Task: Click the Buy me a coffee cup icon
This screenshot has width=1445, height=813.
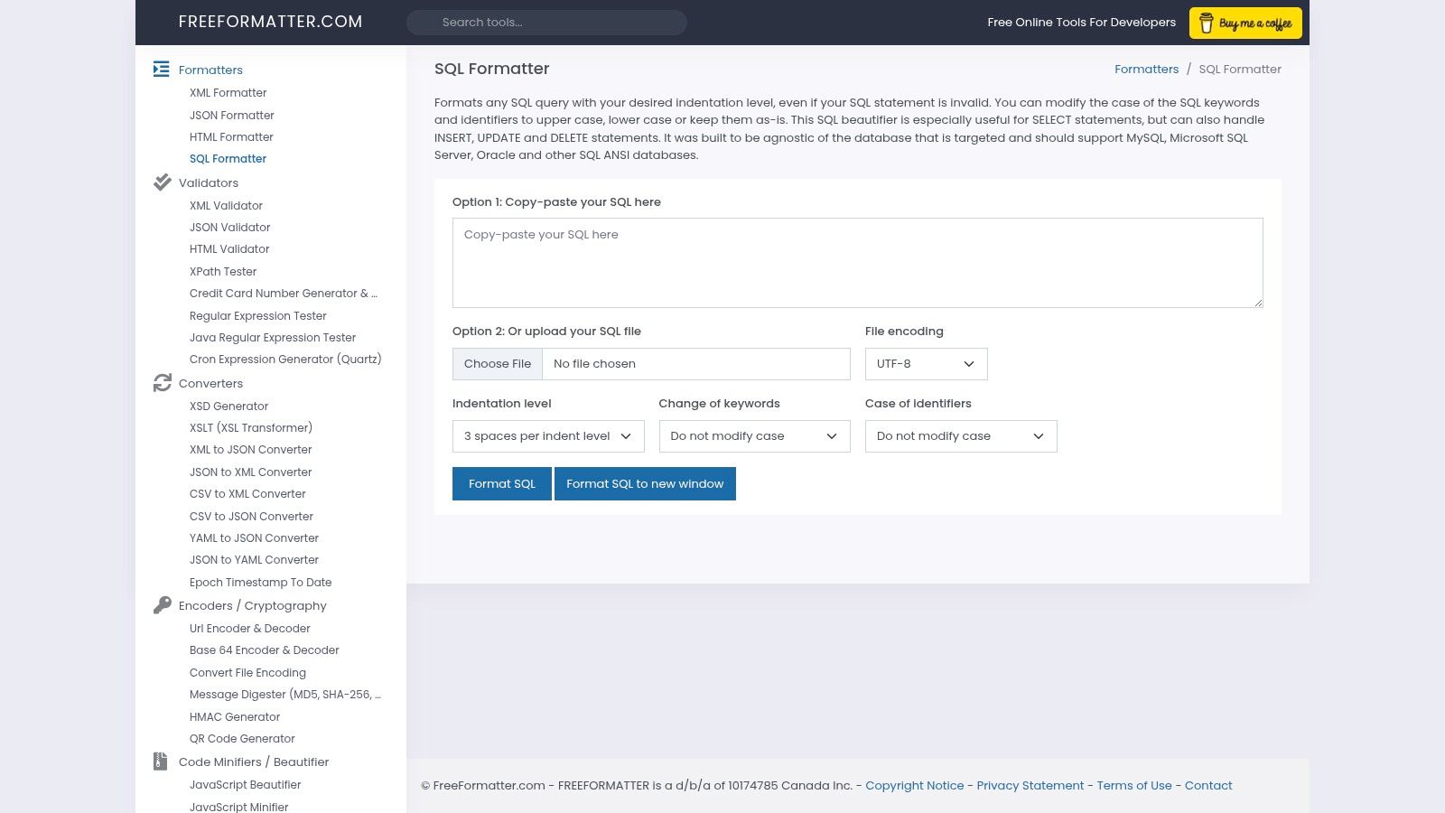Action: [1205, 23]
